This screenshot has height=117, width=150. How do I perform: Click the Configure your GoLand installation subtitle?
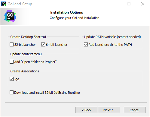(75, 18)
